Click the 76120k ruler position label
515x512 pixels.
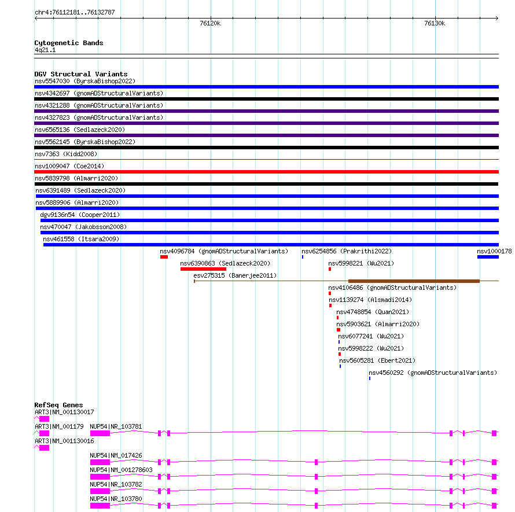[x=210, y=23]
